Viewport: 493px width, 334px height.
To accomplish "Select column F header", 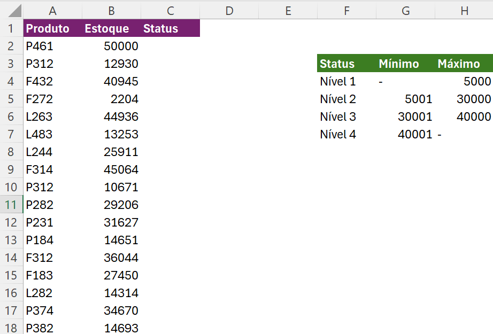I will coord(347,11).
